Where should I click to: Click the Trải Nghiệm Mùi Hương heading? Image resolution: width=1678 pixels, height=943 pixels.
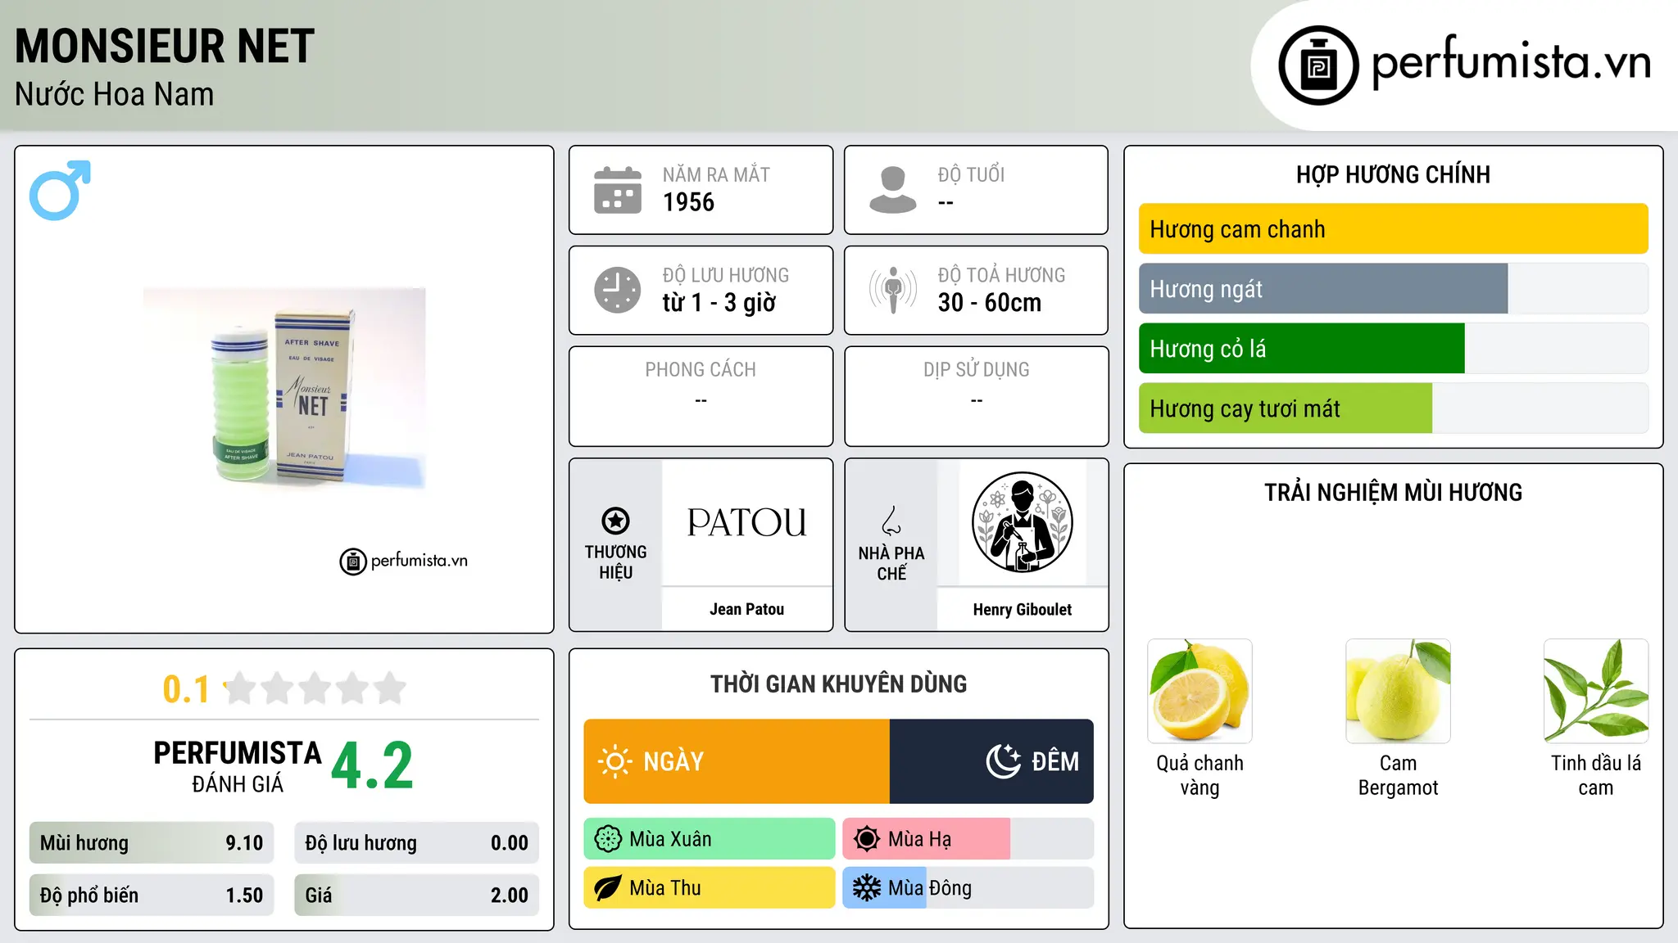click(1394, 493)
